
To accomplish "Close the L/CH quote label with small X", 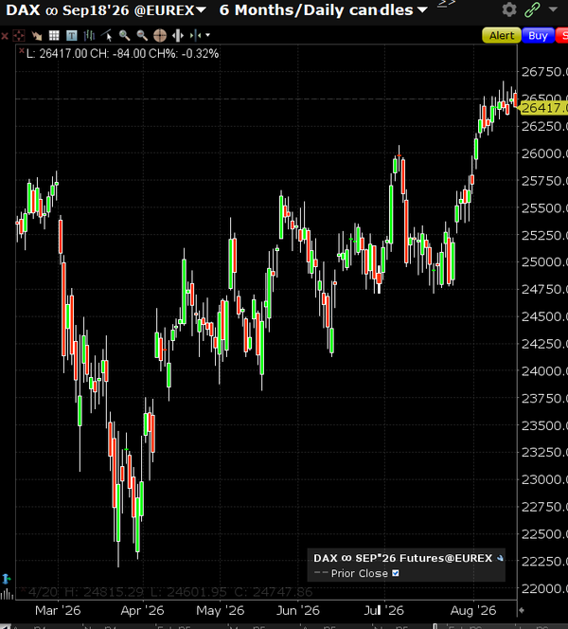I will (22, 50).
